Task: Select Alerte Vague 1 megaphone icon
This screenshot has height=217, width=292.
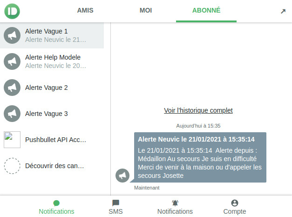Action: coord(12,35)
